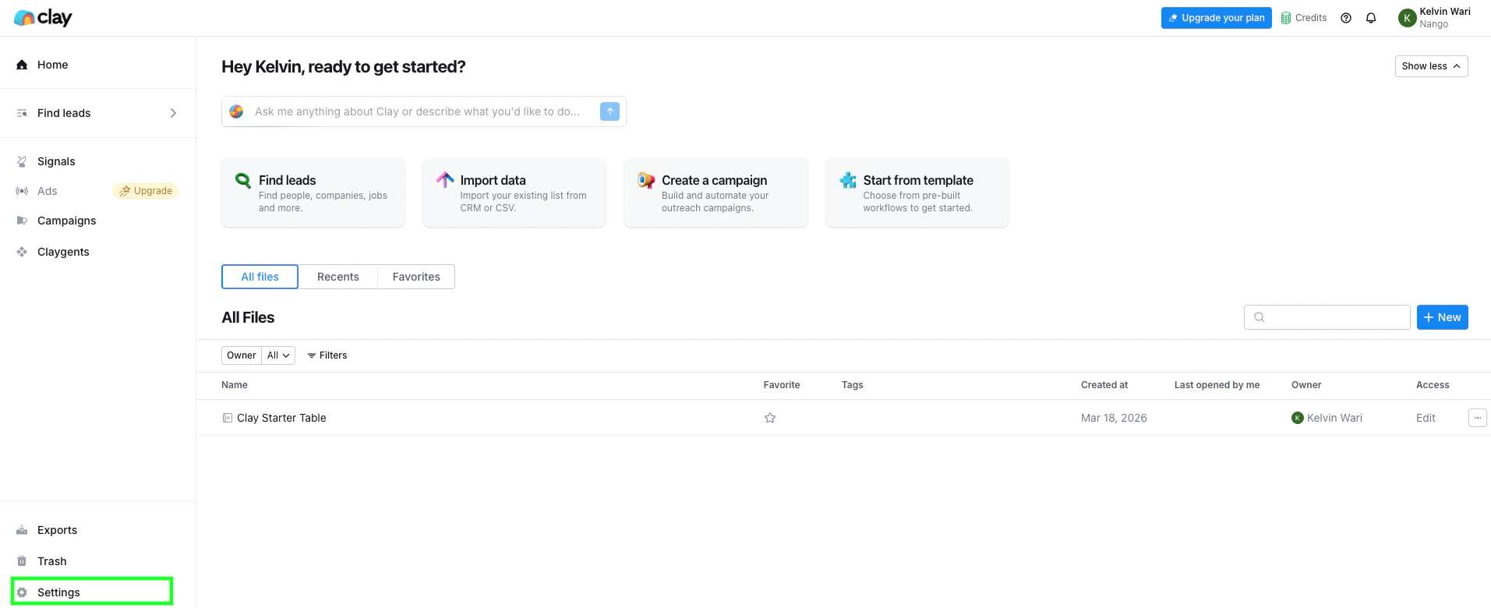Click the Clay assistant colorful icon

pyautogui.click(x=237, y=111)
